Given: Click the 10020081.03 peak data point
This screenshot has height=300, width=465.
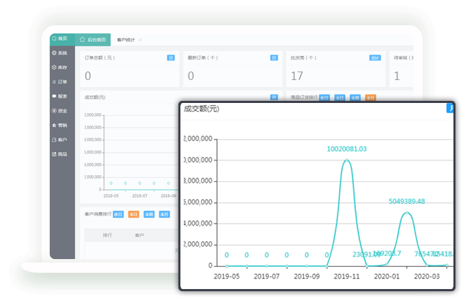Looking at the screenshot, I should pos(347,160).
